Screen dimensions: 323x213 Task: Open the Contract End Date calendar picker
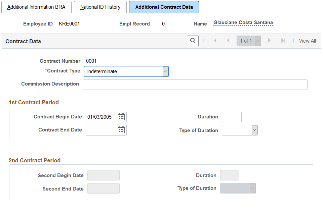[x=121, y=130]
